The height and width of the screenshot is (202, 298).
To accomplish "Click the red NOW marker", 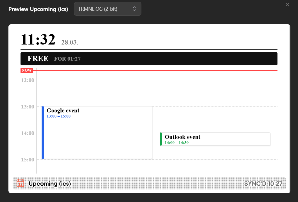I will click(27, 70).
